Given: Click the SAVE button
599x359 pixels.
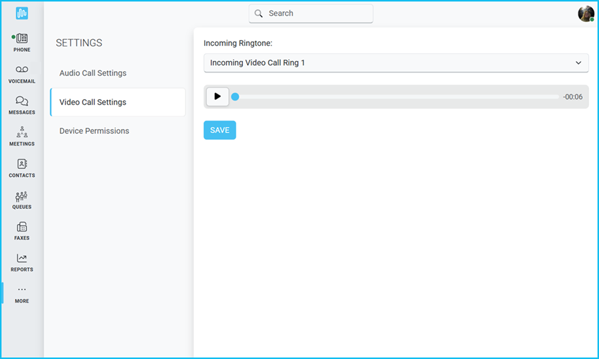Looking at the screenshot, I should (x=220, y=130).
